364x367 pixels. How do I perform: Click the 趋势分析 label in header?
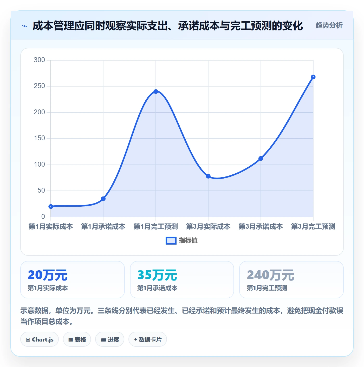click(x=329, y=25)
